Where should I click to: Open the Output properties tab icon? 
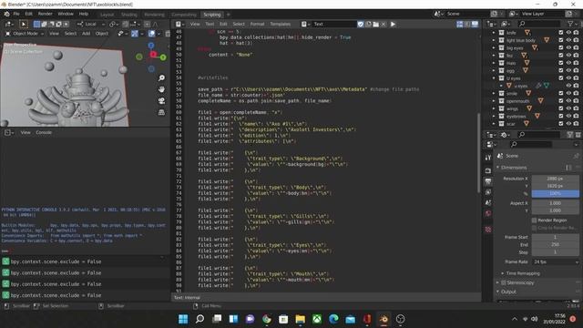(488, 181)
